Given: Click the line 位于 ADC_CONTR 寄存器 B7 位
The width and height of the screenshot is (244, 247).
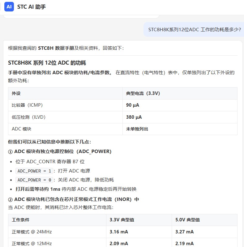Looking at the screenshot, I should click(x=50, y=162).
